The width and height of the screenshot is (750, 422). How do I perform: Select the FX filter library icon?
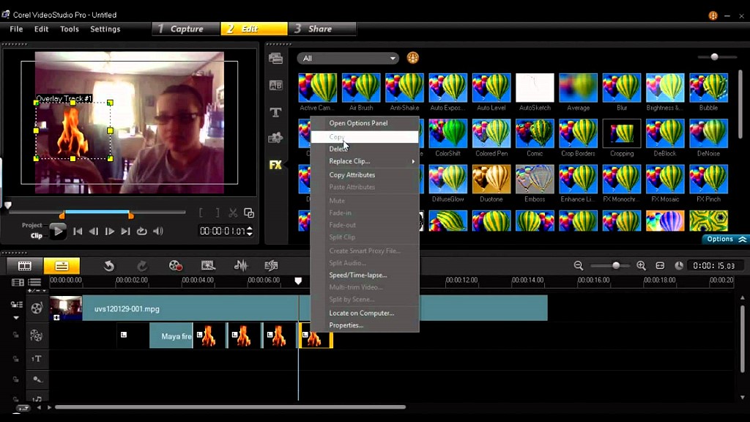275,165
